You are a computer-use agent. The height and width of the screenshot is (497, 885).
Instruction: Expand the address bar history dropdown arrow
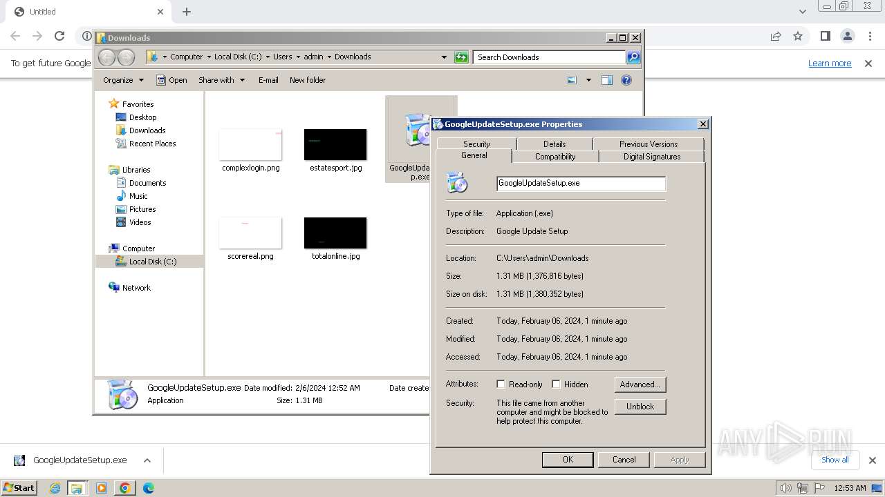[444, 57]
